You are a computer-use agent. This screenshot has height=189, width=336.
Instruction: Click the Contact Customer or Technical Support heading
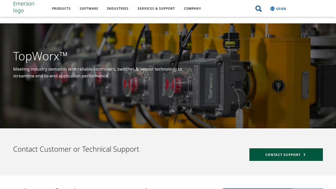[76, 149]
